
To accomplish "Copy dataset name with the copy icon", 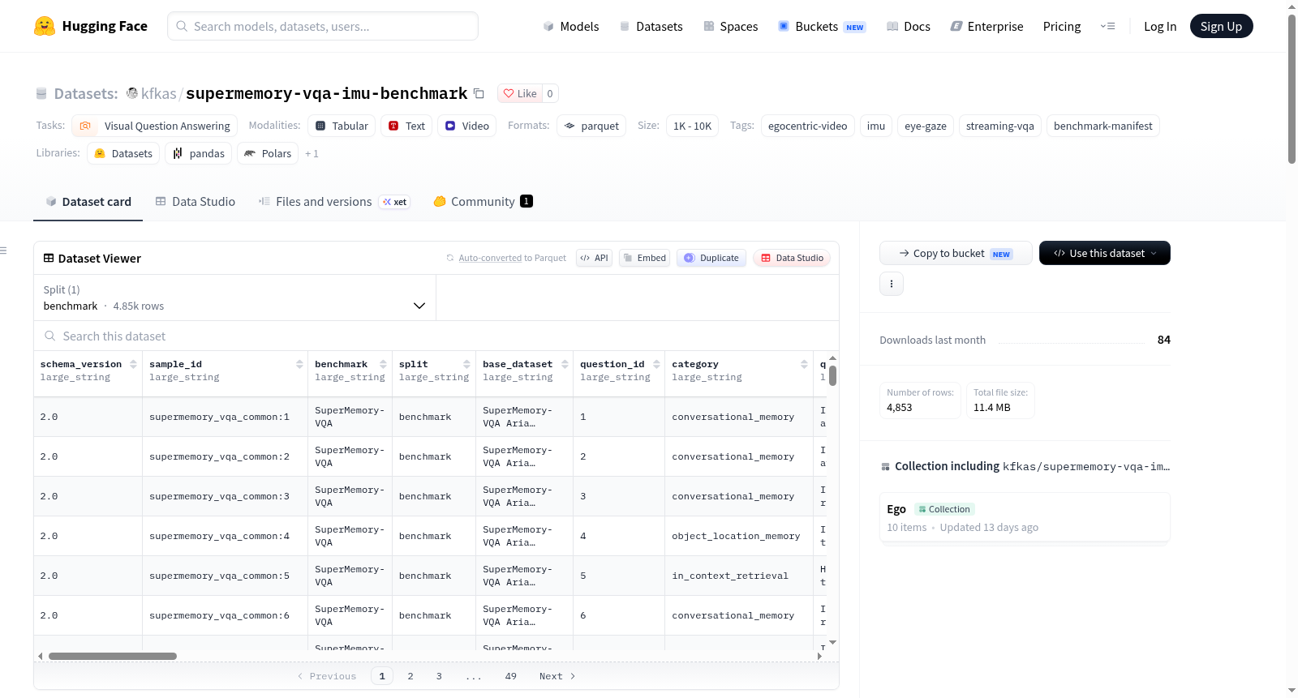I will 479,94.
